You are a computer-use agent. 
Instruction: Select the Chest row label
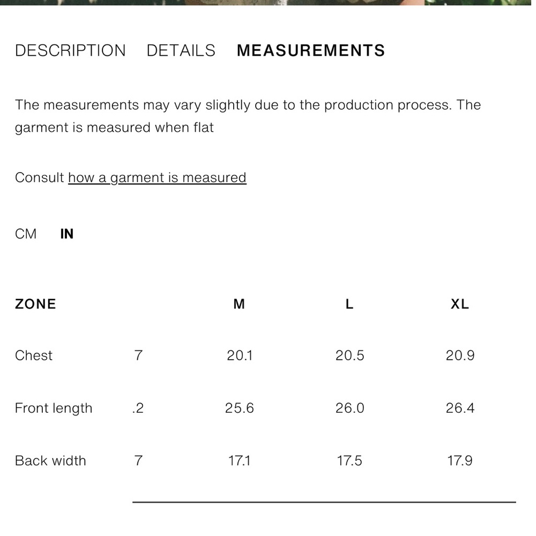click(34, 355)
